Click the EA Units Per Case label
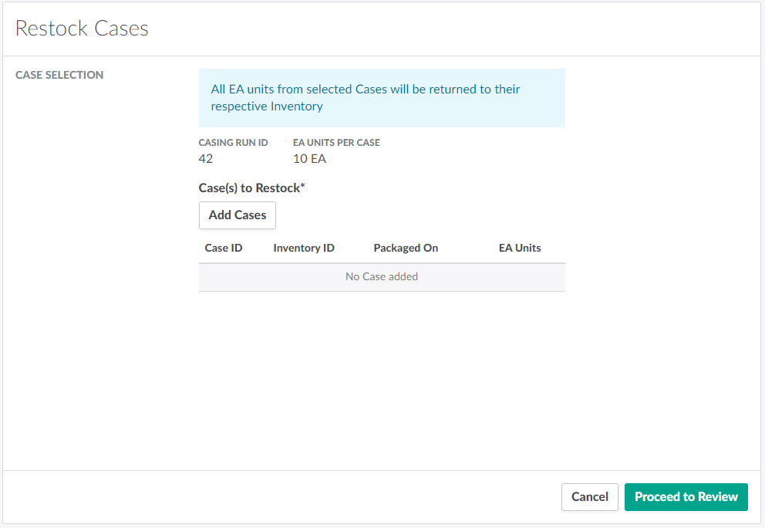765x528 pixels. (336, 143)
